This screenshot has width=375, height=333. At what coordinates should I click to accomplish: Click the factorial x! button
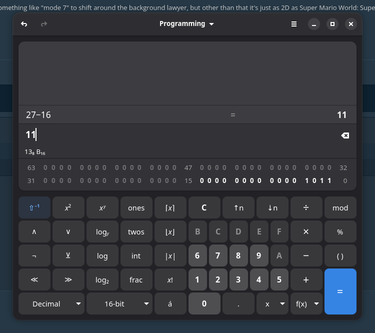(170, 279)
